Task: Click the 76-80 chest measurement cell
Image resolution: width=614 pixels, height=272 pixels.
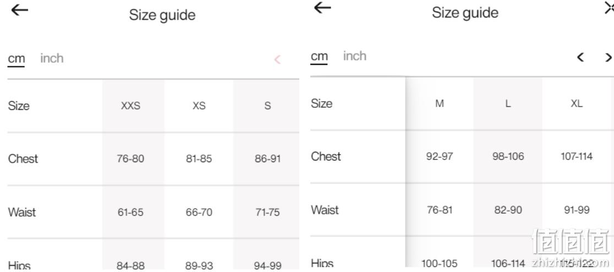Action: click(x=130, y=159)
